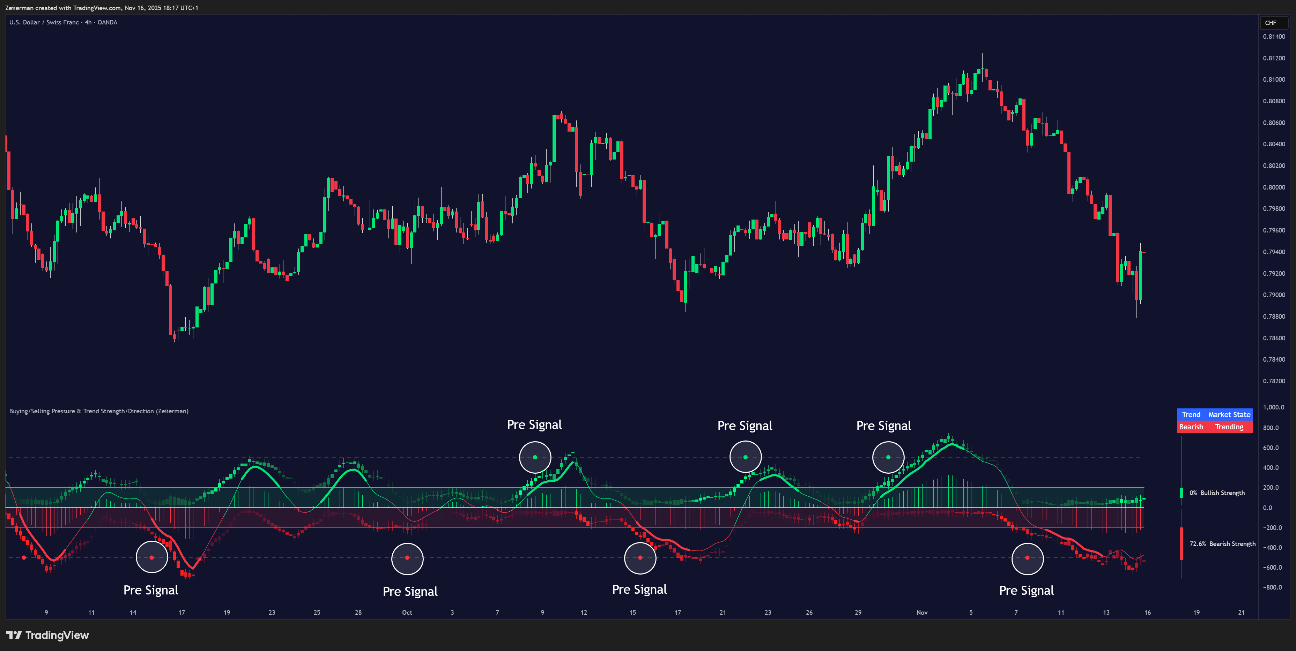Click the 600.0 indicator scale value
This screenshot has height=651, width=1296.
click(1271, 448)
